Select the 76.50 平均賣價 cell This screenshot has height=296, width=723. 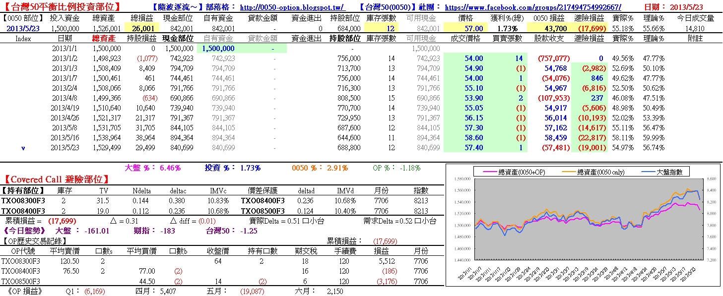tap(71, 271)
